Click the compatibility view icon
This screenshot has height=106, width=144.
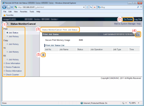point(87,7)
